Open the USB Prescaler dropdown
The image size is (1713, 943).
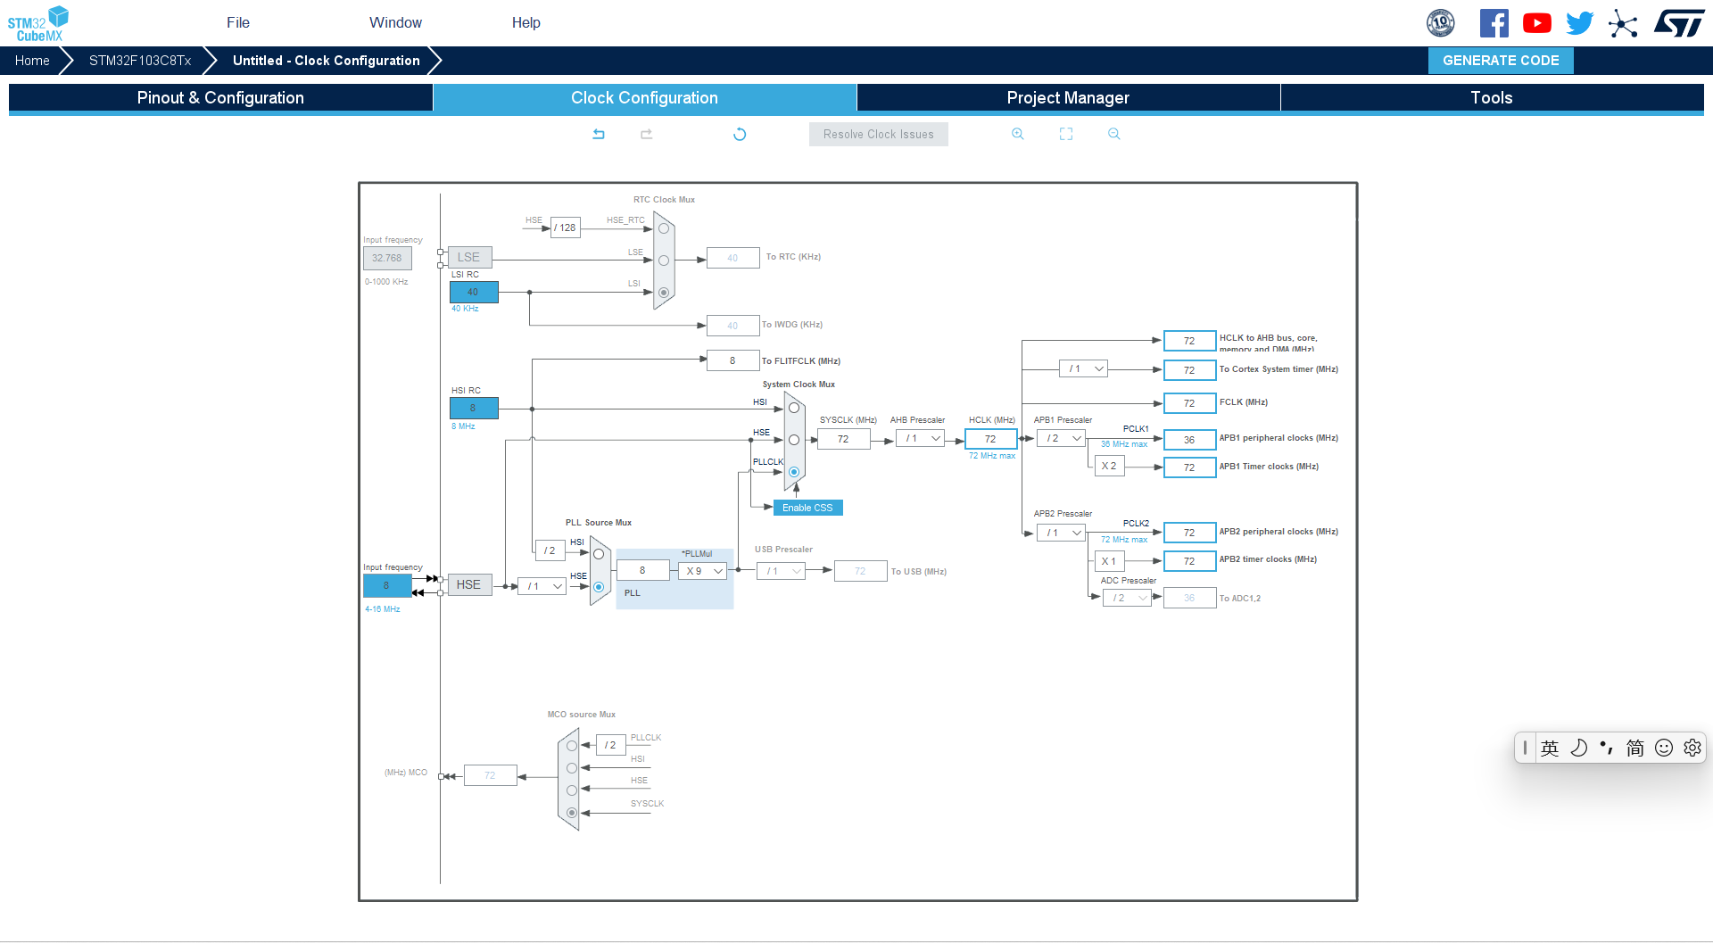(x=781, y=571)
